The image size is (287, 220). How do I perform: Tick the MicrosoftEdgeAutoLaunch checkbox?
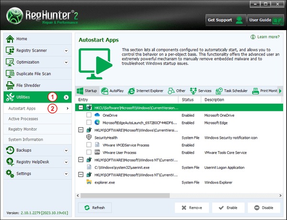pyautogui.click(x=89, y=122)
